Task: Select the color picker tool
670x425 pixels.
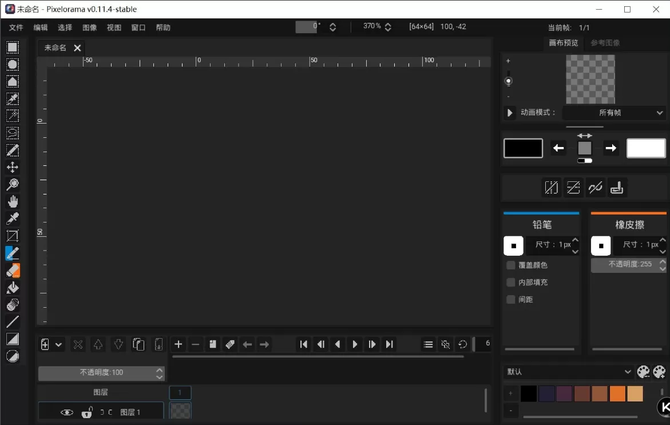Action: [x=13, y=218]
